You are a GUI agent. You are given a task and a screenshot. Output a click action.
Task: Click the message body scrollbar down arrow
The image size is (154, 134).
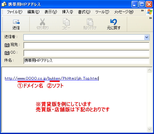coord(149,129)
